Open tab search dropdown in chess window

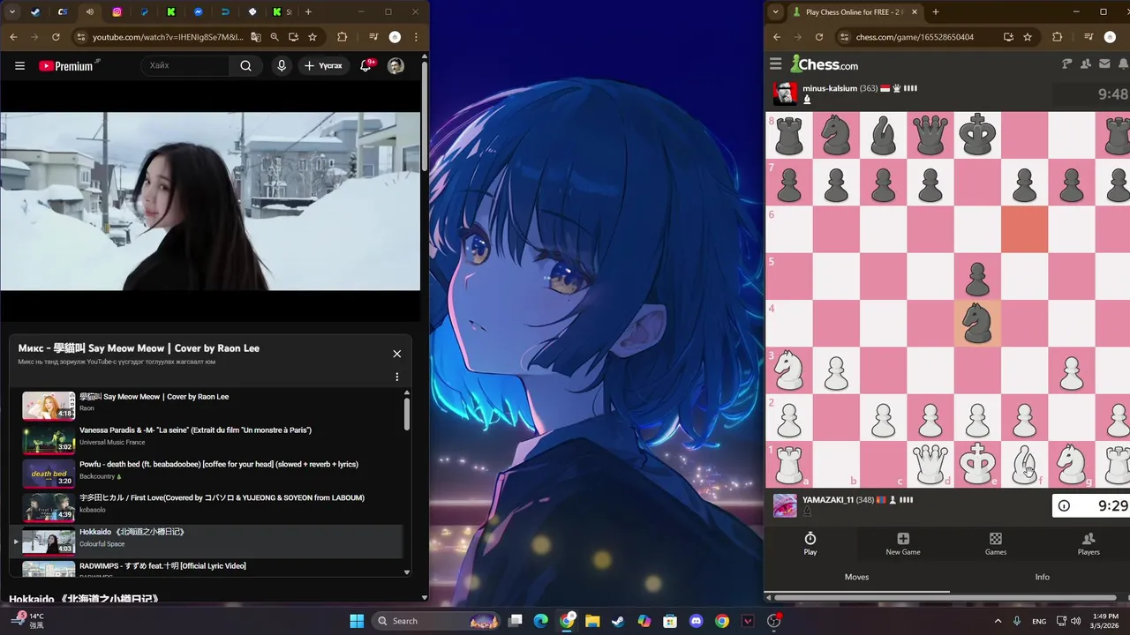click(775, 12)
